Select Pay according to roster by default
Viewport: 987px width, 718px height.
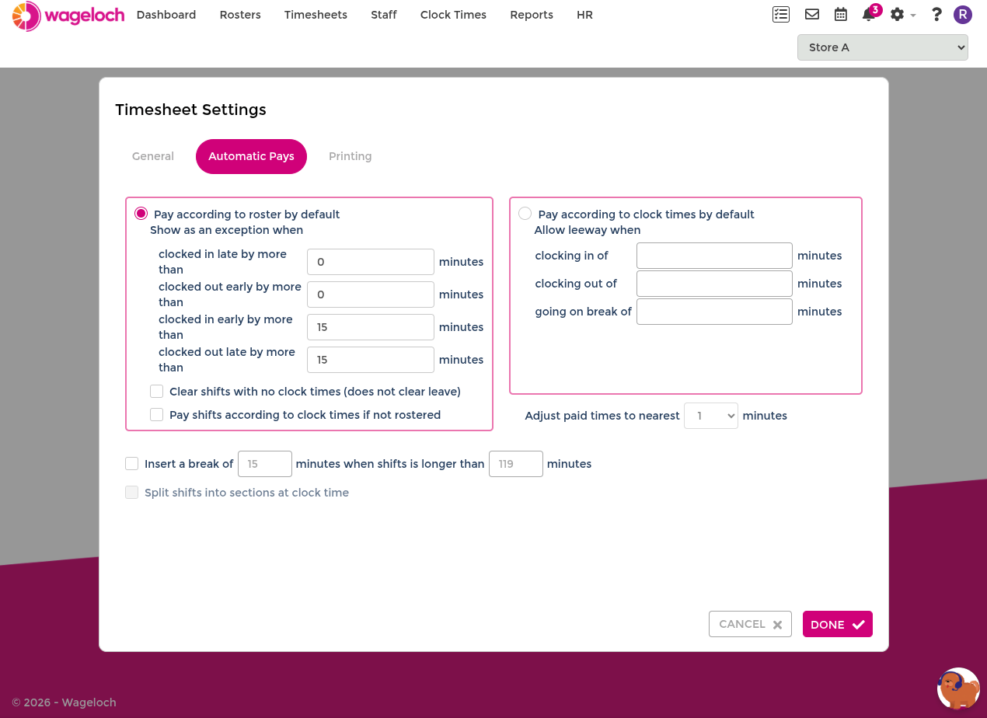pyautogui.click(x=141, y=214)
